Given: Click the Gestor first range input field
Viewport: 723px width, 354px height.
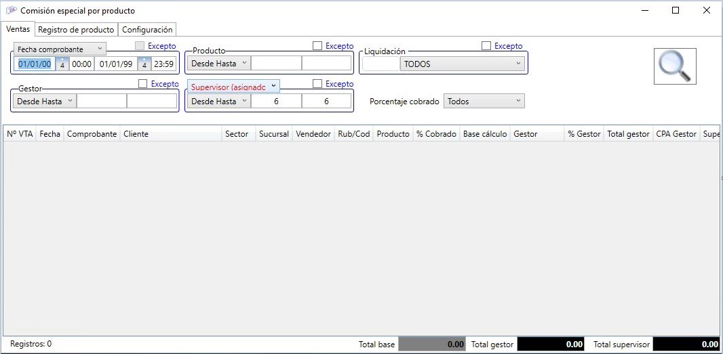Looking at the screenshot, I should click(102, 102).
